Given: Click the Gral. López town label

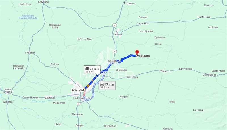Looking at the screenshot, I should [x=132, y=77].
